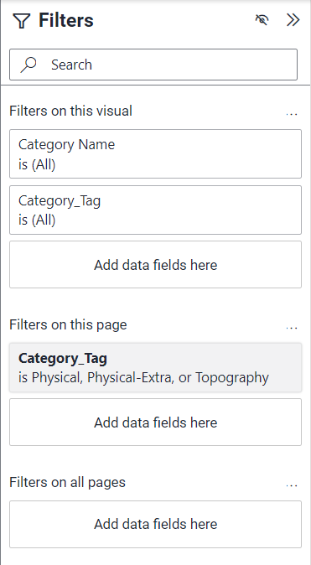Viewport: 311px width, 565px height.
Task: Click Add data fields here under all pages
Action: [x=155, y=524]
